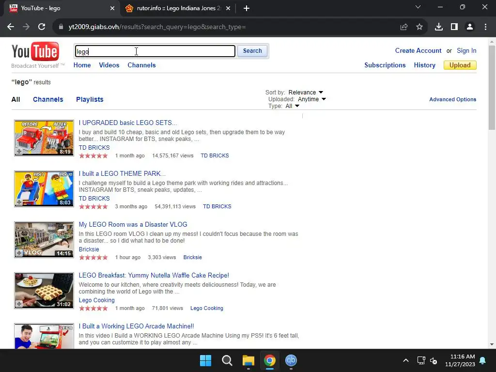
Task: Open History link
Action: point(424,65)
